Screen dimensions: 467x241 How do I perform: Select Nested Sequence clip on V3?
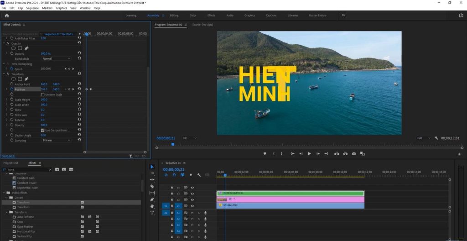click(291, 193)
